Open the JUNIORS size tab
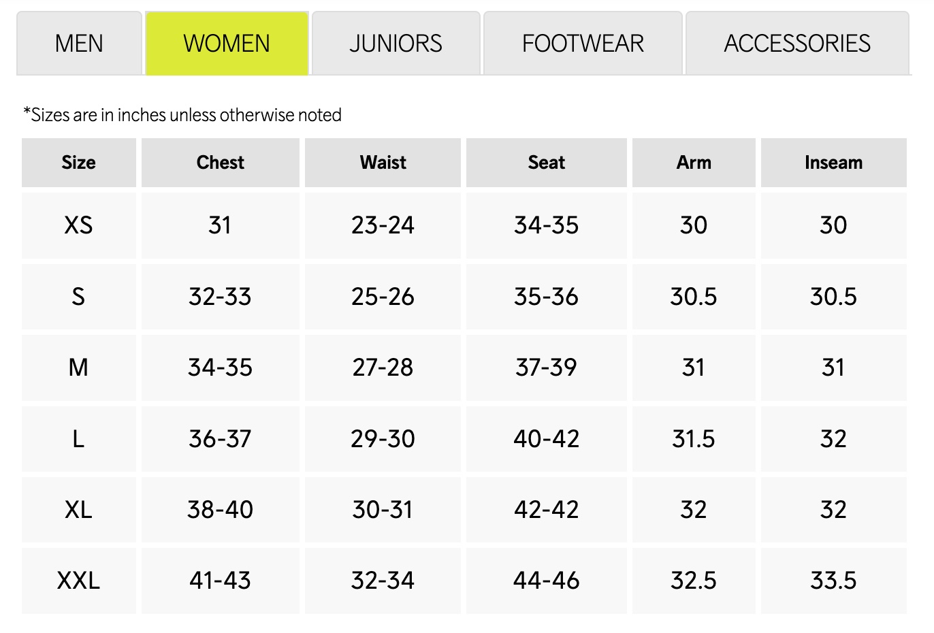Screen dimensions: 934x633 396,44
